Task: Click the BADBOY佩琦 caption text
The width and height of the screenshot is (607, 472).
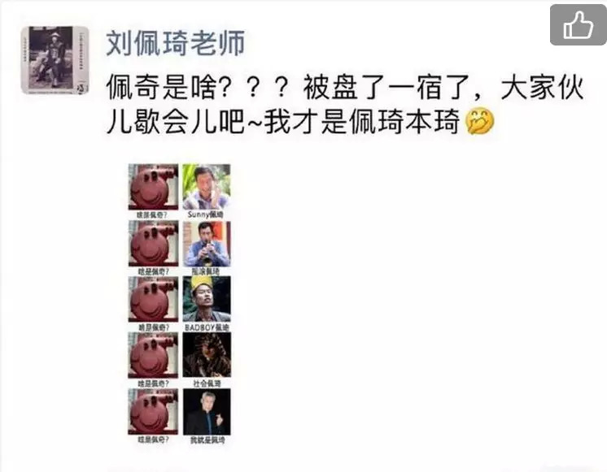Action: click(x=207, y=327)
